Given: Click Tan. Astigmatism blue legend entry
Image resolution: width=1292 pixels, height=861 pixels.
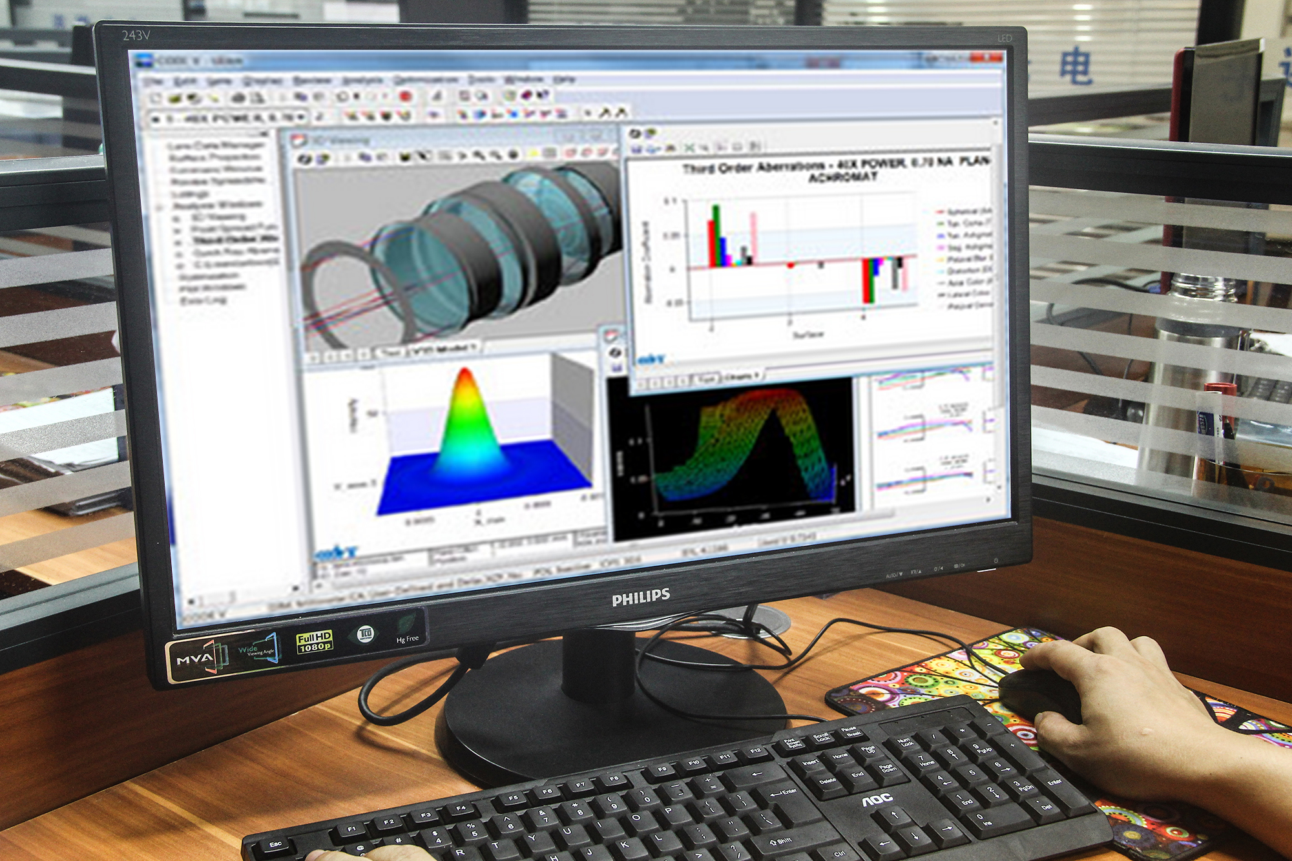Looking at the screenshot, I should pos(964,236).
